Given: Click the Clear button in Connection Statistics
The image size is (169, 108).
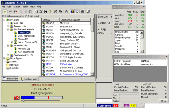Looking at the screenshot, I should click(x=163, y=101).
